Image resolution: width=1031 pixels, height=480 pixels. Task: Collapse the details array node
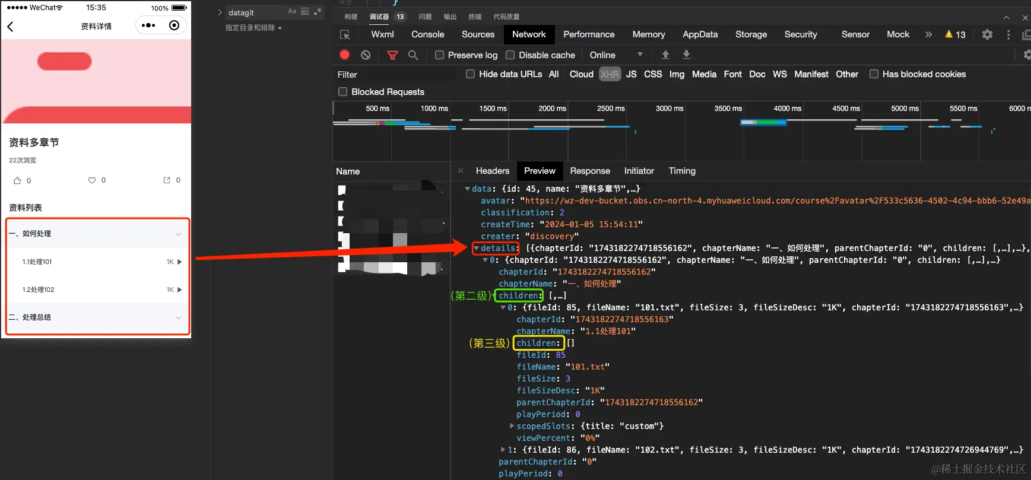(x=476, y=248)
